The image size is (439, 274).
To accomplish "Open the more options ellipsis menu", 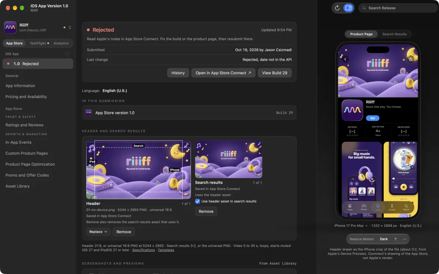I will pos(405,239).
